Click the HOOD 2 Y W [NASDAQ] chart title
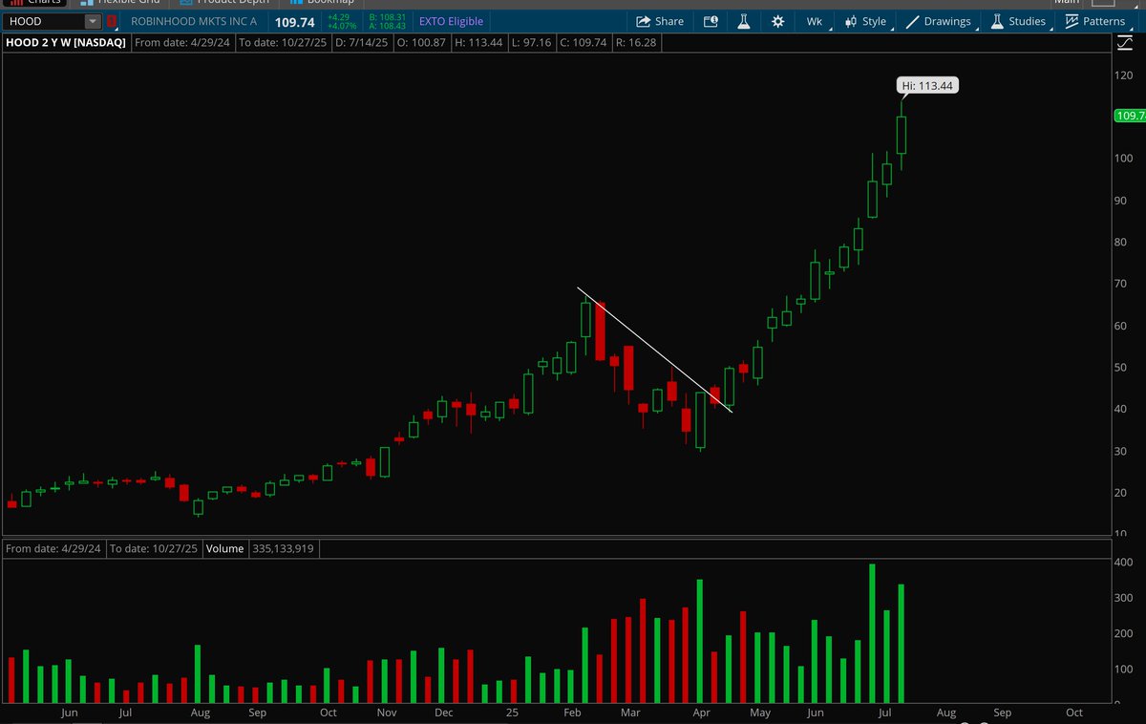Image resolution: width=1146 pixels, height=724 pixels. pyautogui.click(x=65, y=42)
